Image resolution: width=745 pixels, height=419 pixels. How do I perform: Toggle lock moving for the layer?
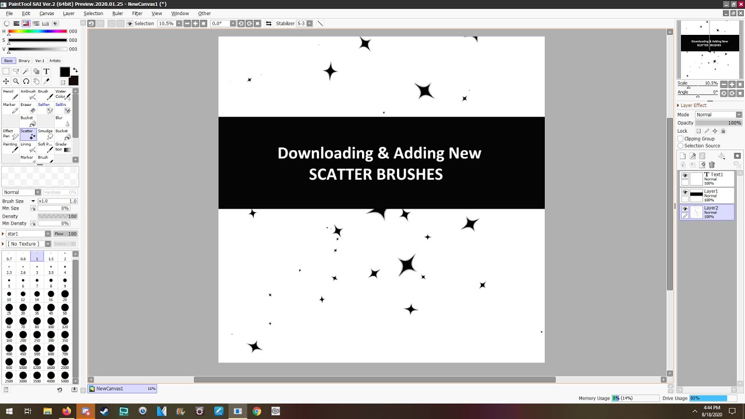(x=715, y=131)
